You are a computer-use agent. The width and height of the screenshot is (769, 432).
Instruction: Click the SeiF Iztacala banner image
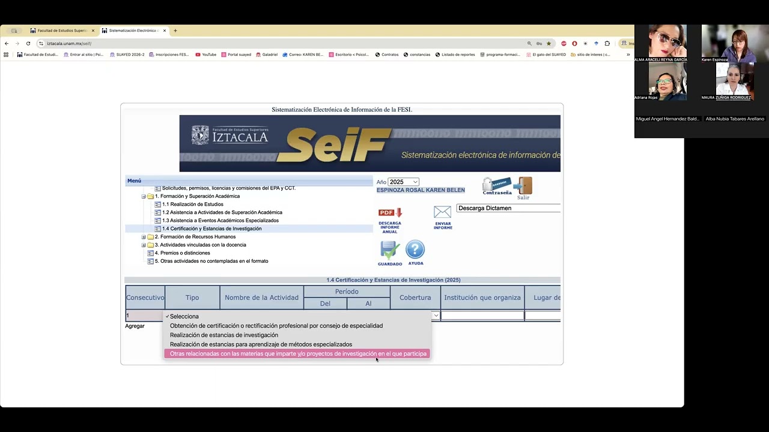coord(369,143)
